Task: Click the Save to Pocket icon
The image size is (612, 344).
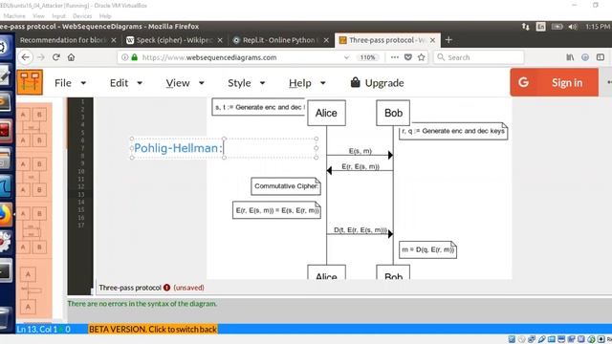Action: pos(408,57)
